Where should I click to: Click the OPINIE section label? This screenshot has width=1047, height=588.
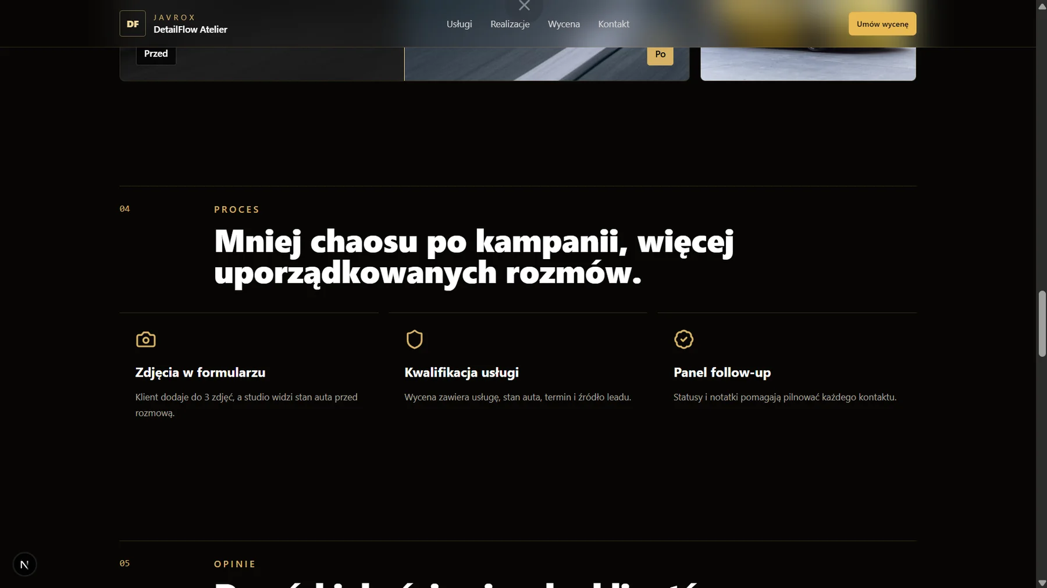click(235, 564)
